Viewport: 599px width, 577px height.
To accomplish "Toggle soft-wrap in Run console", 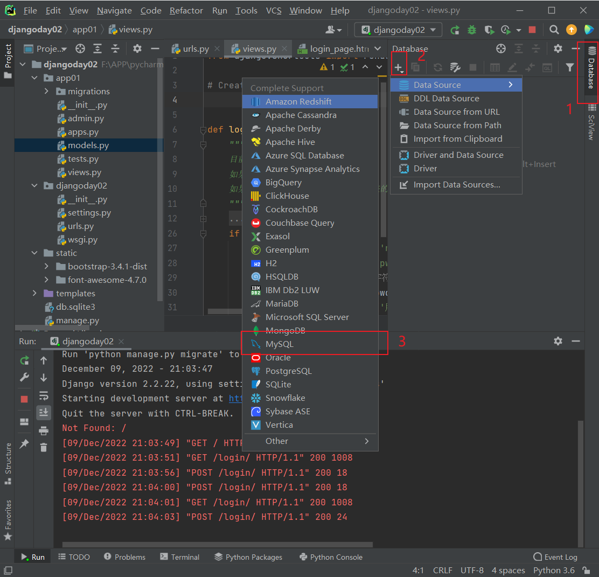I will click(44, 396).
